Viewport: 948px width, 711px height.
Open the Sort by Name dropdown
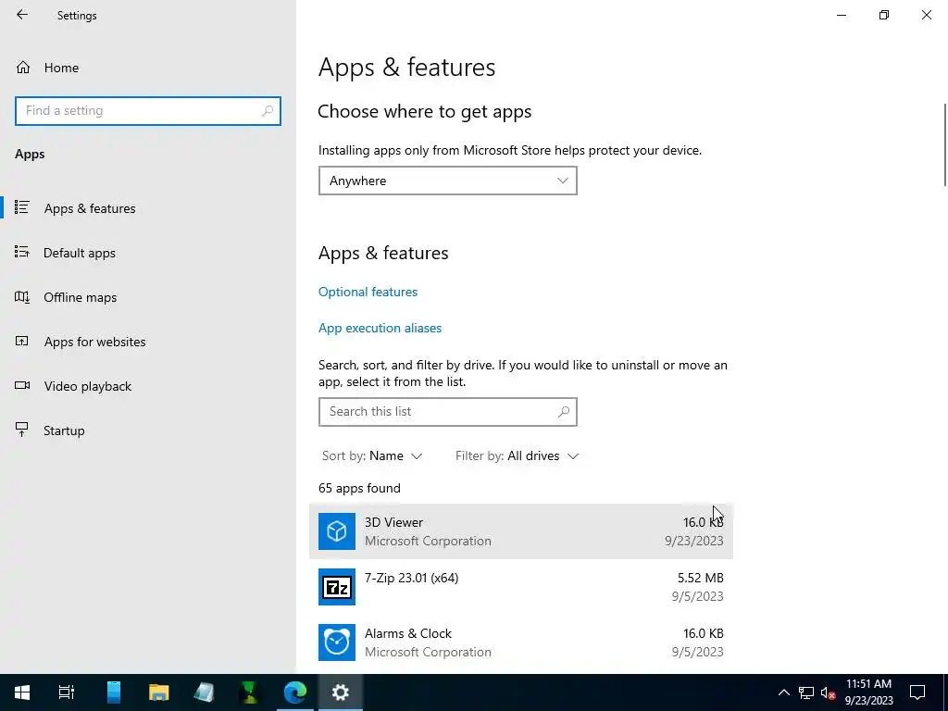pyautogui.click(x=372, y=455)
